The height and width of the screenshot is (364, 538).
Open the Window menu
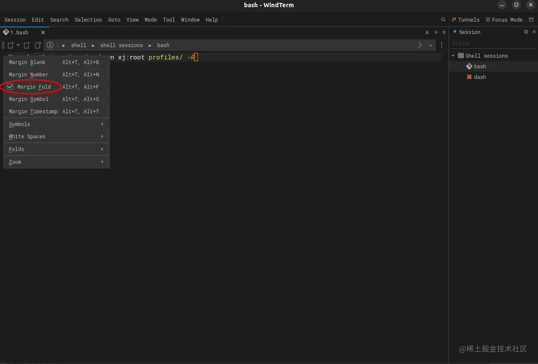pyautogui.click(x=191, y=20)
